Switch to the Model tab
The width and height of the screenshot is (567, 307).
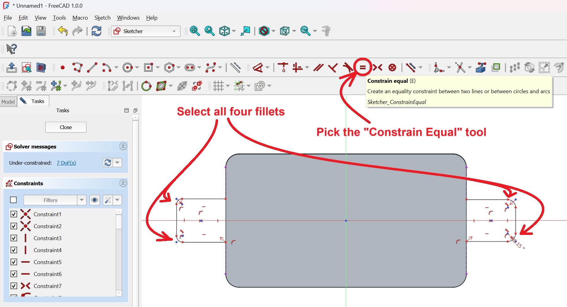pos(8,102)
